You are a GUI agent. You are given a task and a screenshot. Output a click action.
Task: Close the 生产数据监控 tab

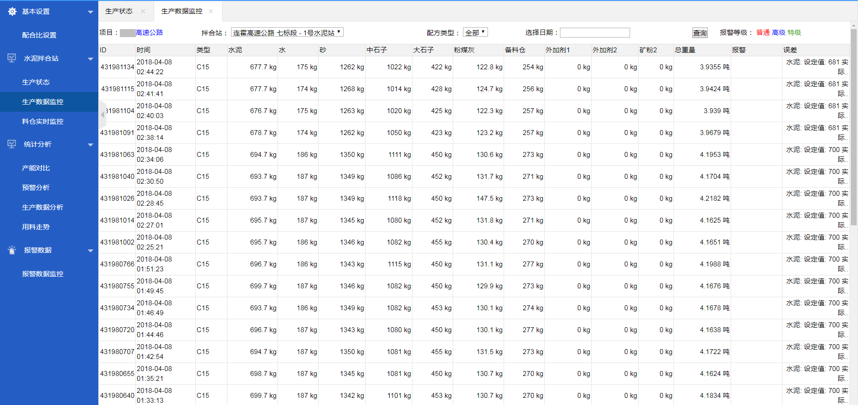pyautogui.click(x=211, y=11)
